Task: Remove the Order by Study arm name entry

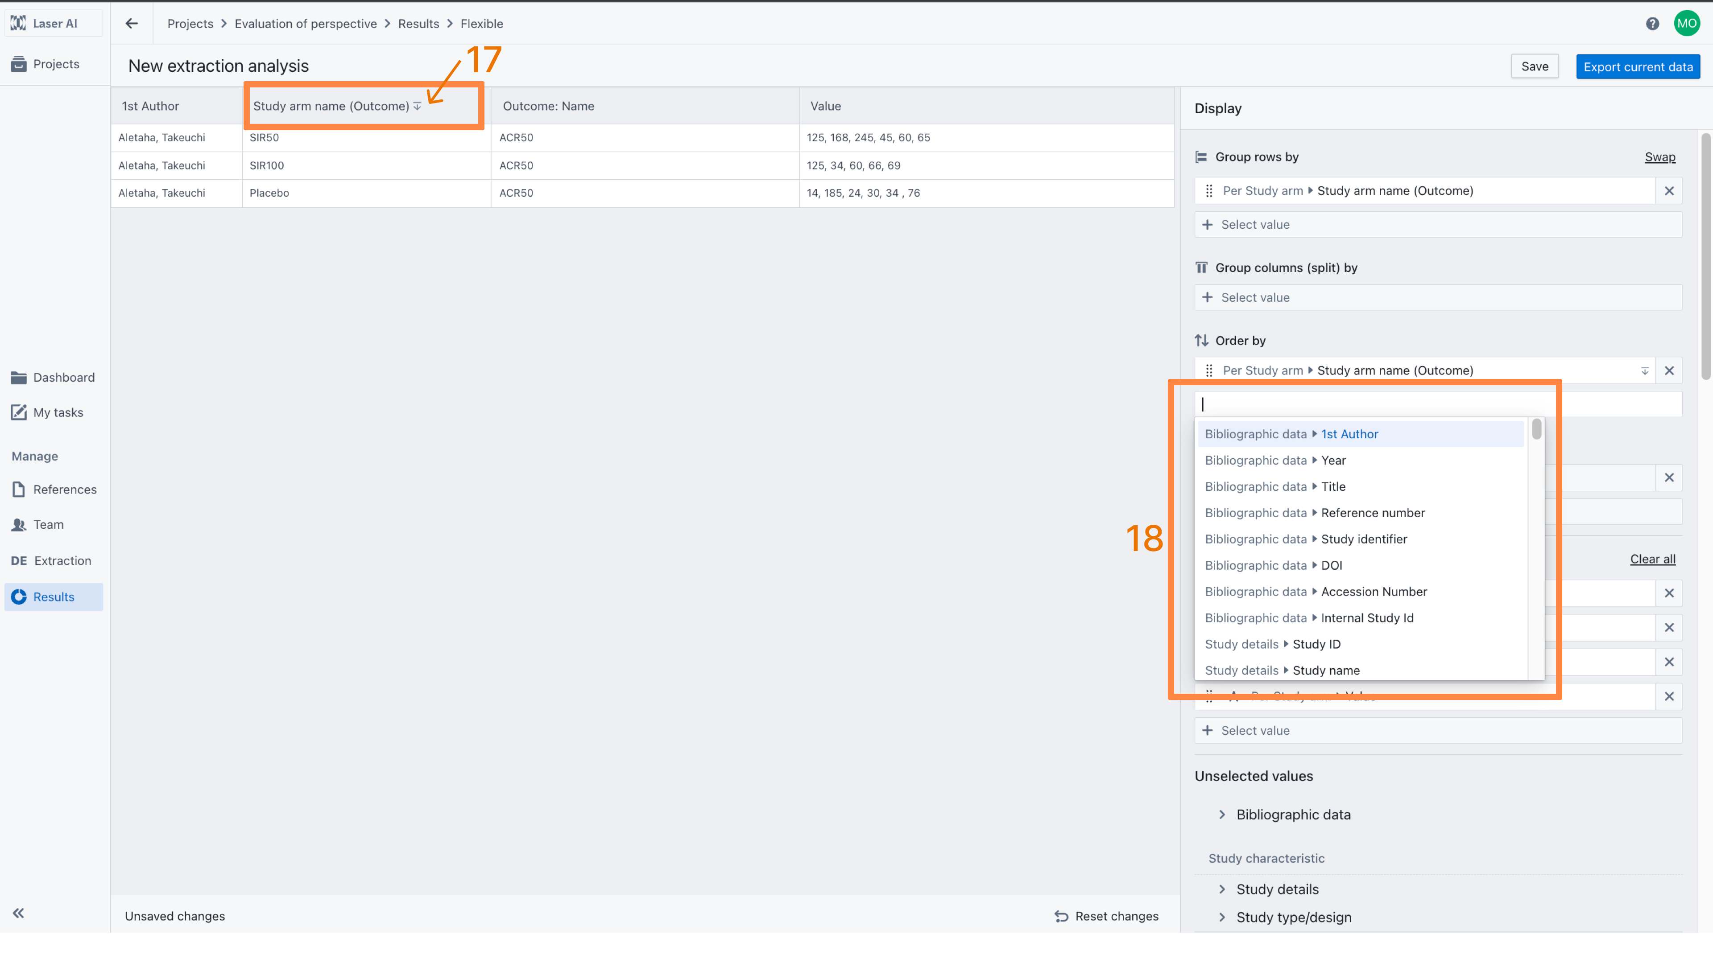Action: [x=1668, y=371]
